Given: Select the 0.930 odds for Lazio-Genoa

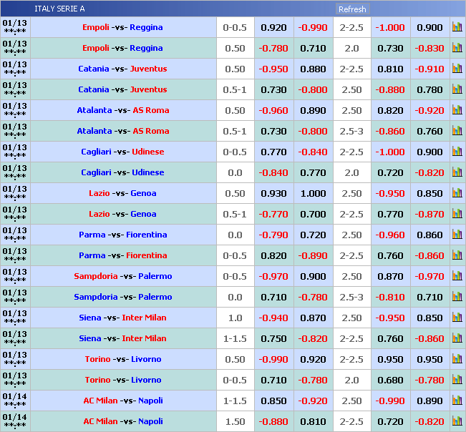Looking at the screenshot, I should point(273,193).
